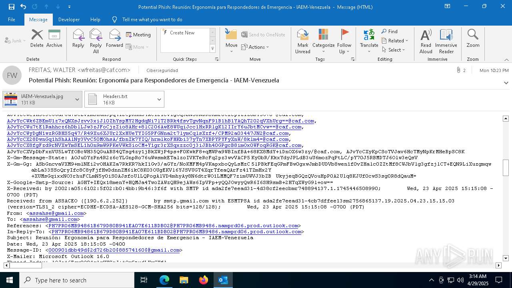This screenshot has width=512, height=288.
Task: Click the message scroll down arrow
Action: coord(506,258)
